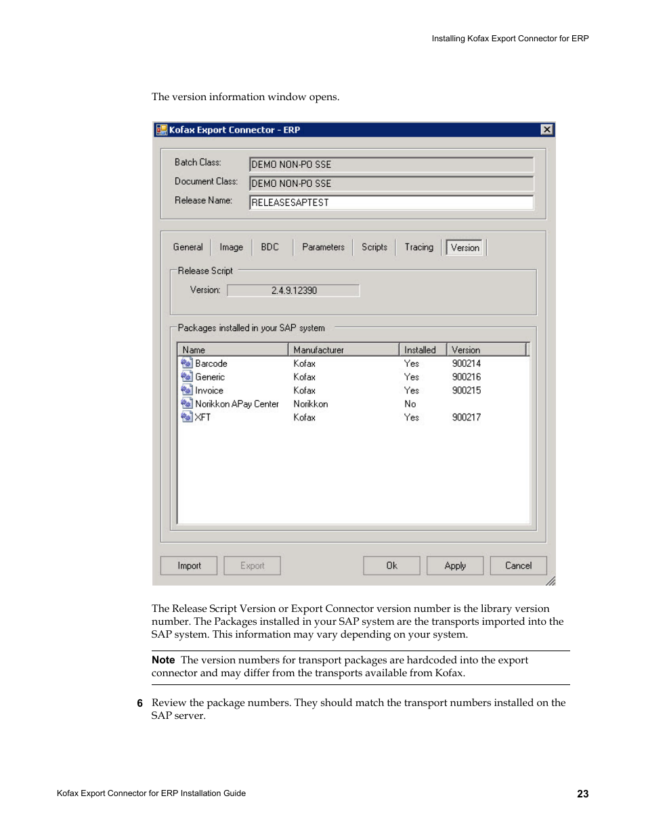The height and width of the screenshot is (836, 646).
Task: Click 'Yes' installed cell in XFT row
Action: pos(412,418)
